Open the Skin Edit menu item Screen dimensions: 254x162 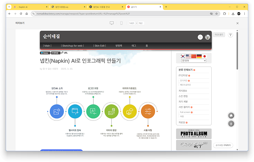(100, 46)
